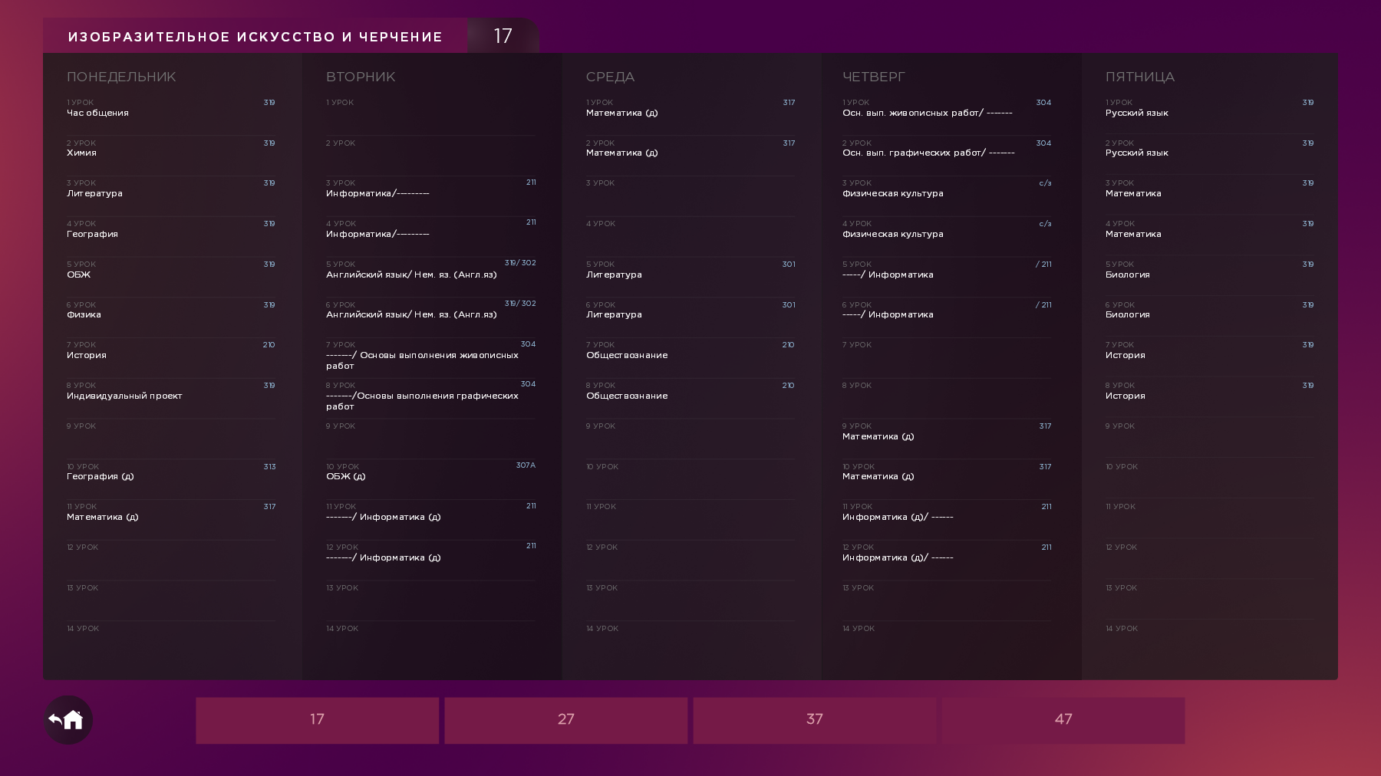Select group 17 button
This screenshot has height=776, width=1381.
coord(317,720)
